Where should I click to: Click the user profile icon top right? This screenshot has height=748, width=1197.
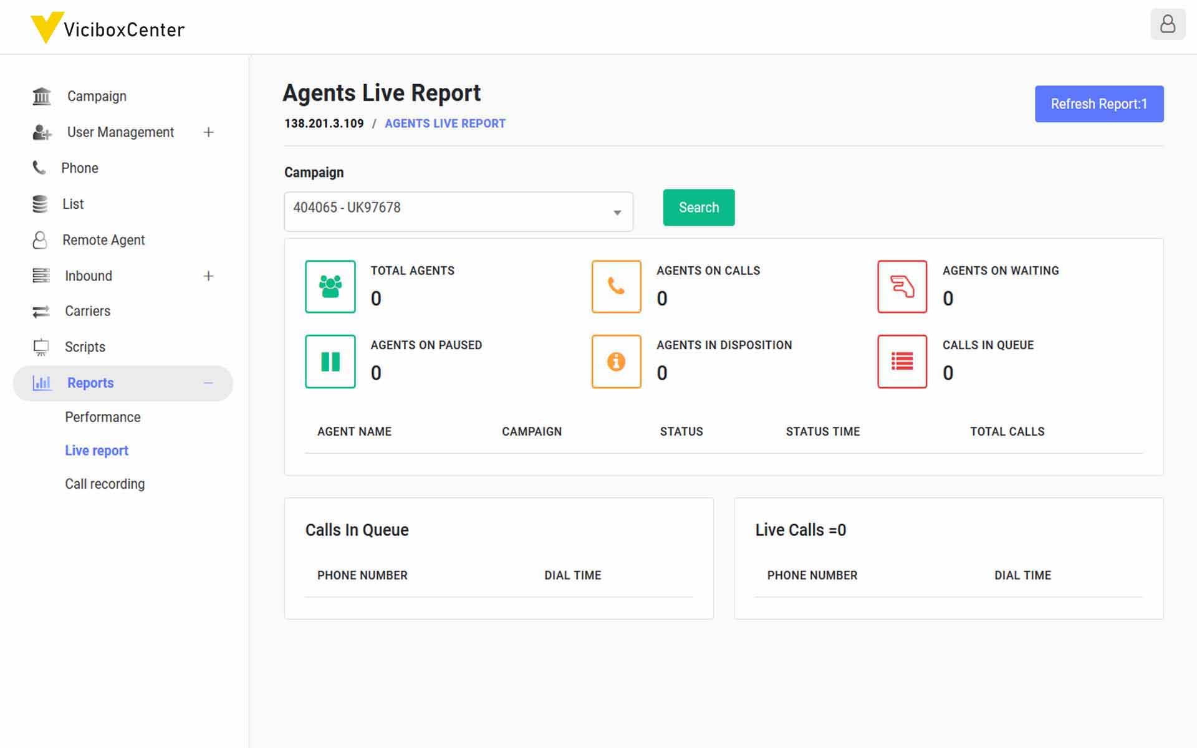1169,25
